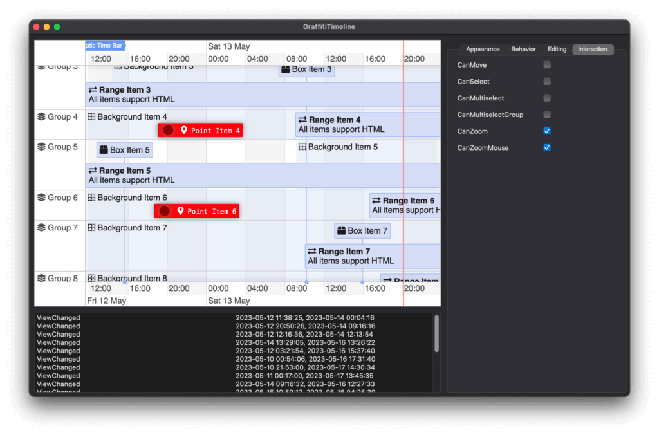Select the Interaction tab
Screen dimensions: 659x435
point(593,49)
